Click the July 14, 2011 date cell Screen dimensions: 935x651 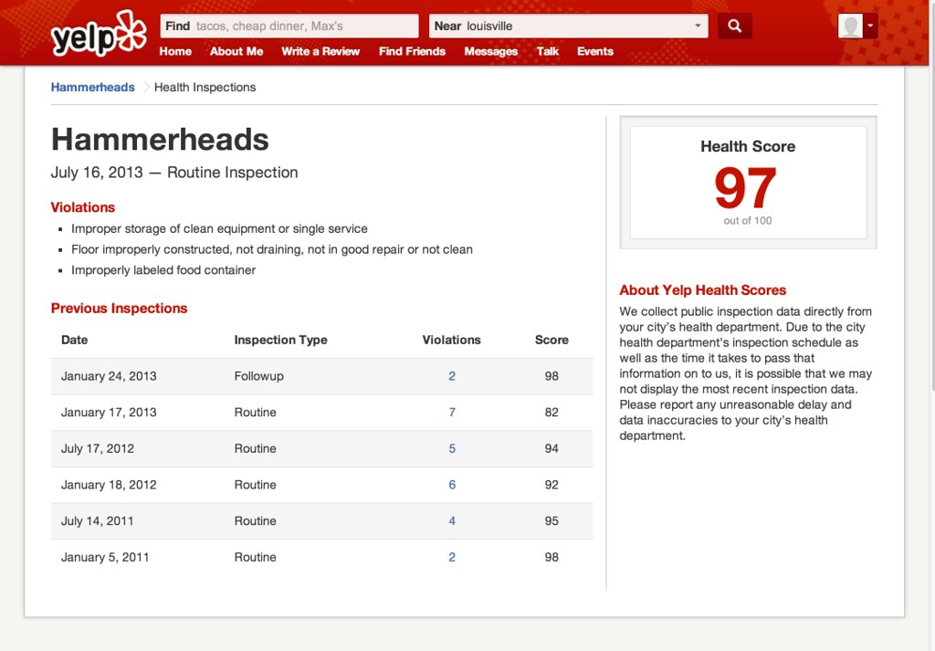click(97, 521)
